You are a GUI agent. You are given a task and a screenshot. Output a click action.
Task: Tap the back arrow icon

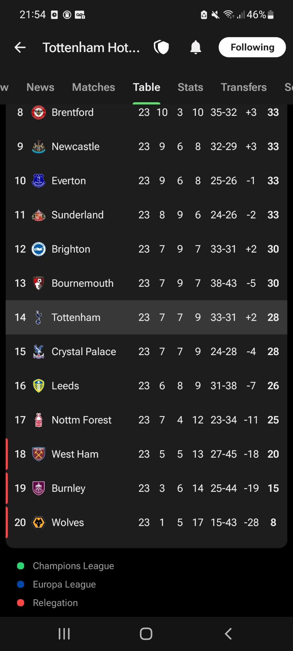pyautogui.click(x=20, y=48)
